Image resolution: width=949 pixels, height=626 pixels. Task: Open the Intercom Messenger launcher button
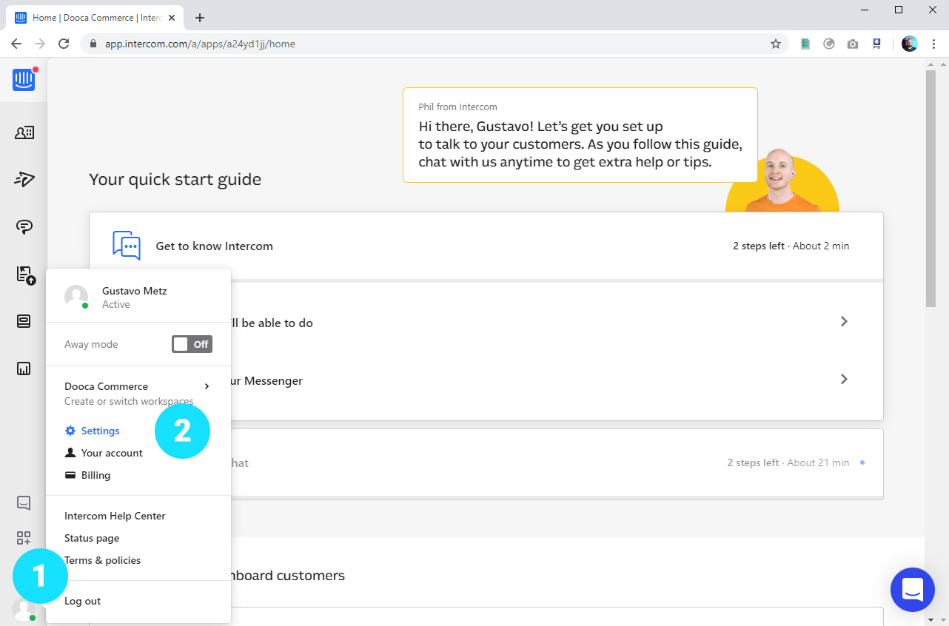[912, 590]
